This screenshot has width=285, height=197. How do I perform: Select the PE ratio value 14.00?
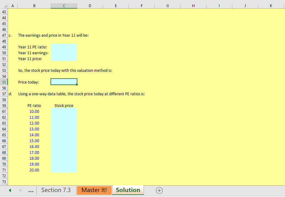coord(34,135)
